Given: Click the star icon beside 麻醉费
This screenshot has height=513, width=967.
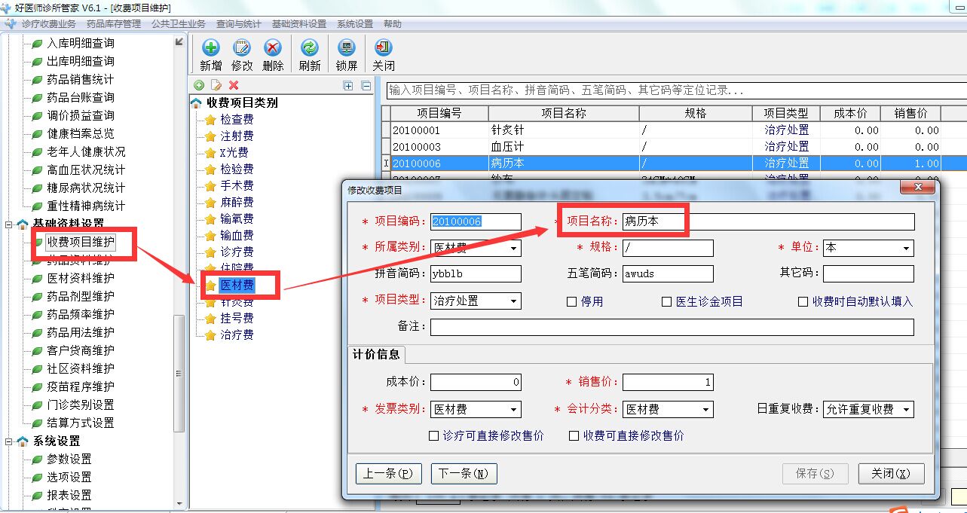Looking at the screenshot, I should 210,203.
